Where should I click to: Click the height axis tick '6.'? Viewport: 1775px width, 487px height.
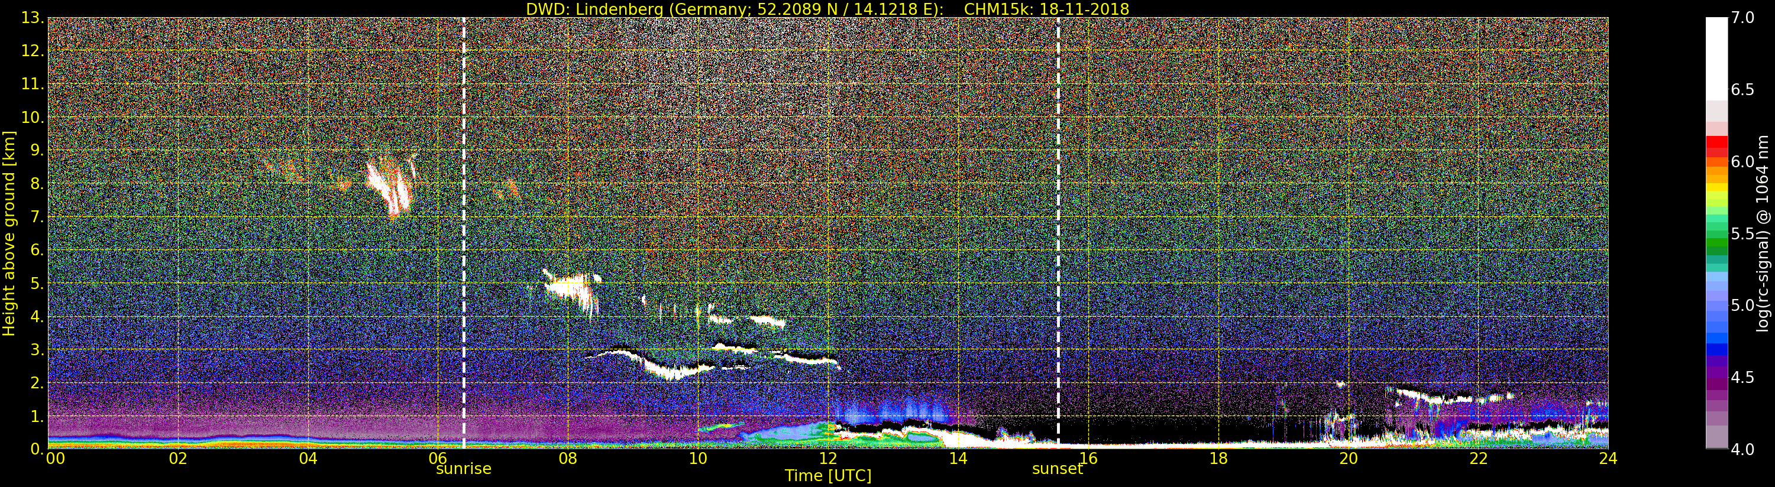[37, 250]
